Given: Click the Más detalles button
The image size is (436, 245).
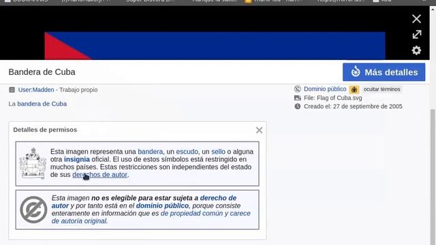Looking at the screenshot, I should coord(384,72).
